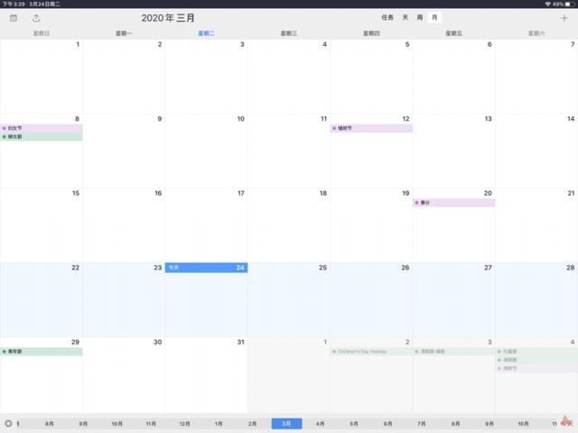Click 星期一 weekday header

point(124,33)
